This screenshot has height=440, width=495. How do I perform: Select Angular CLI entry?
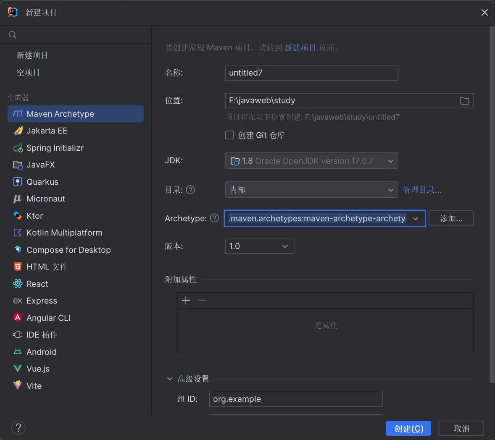[76, 318]
